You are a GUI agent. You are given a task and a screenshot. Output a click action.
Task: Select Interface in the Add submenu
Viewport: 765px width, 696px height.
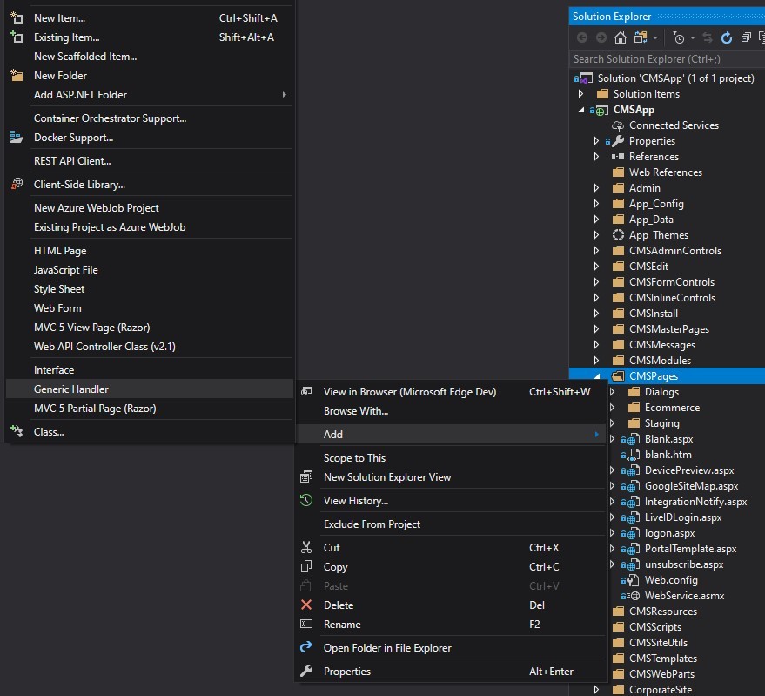point(150,369)
